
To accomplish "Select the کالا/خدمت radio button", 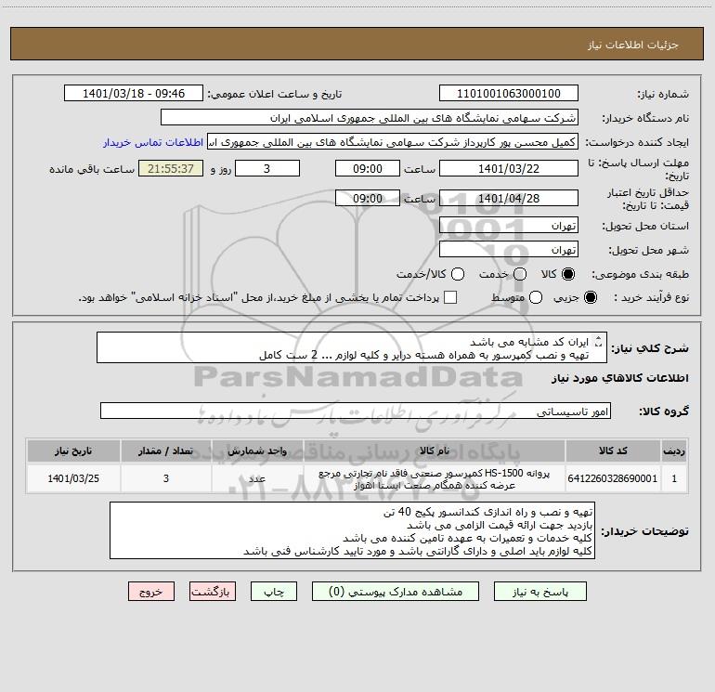I will coord(458,274).
